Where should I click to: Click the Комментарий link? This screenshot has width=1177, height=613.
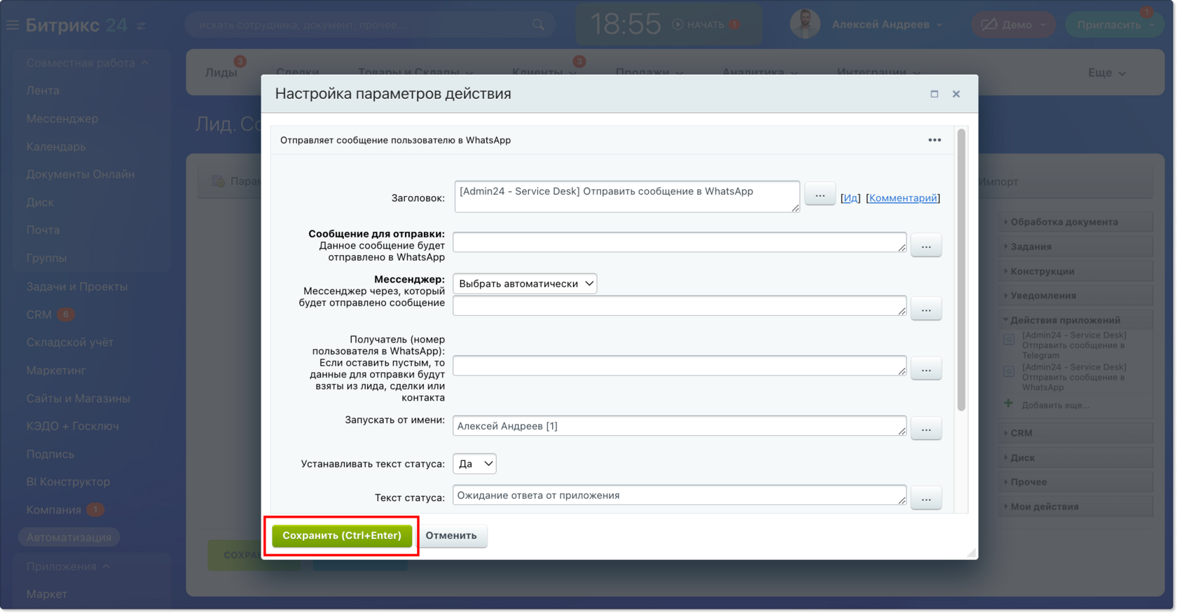[x=903, y=198]
